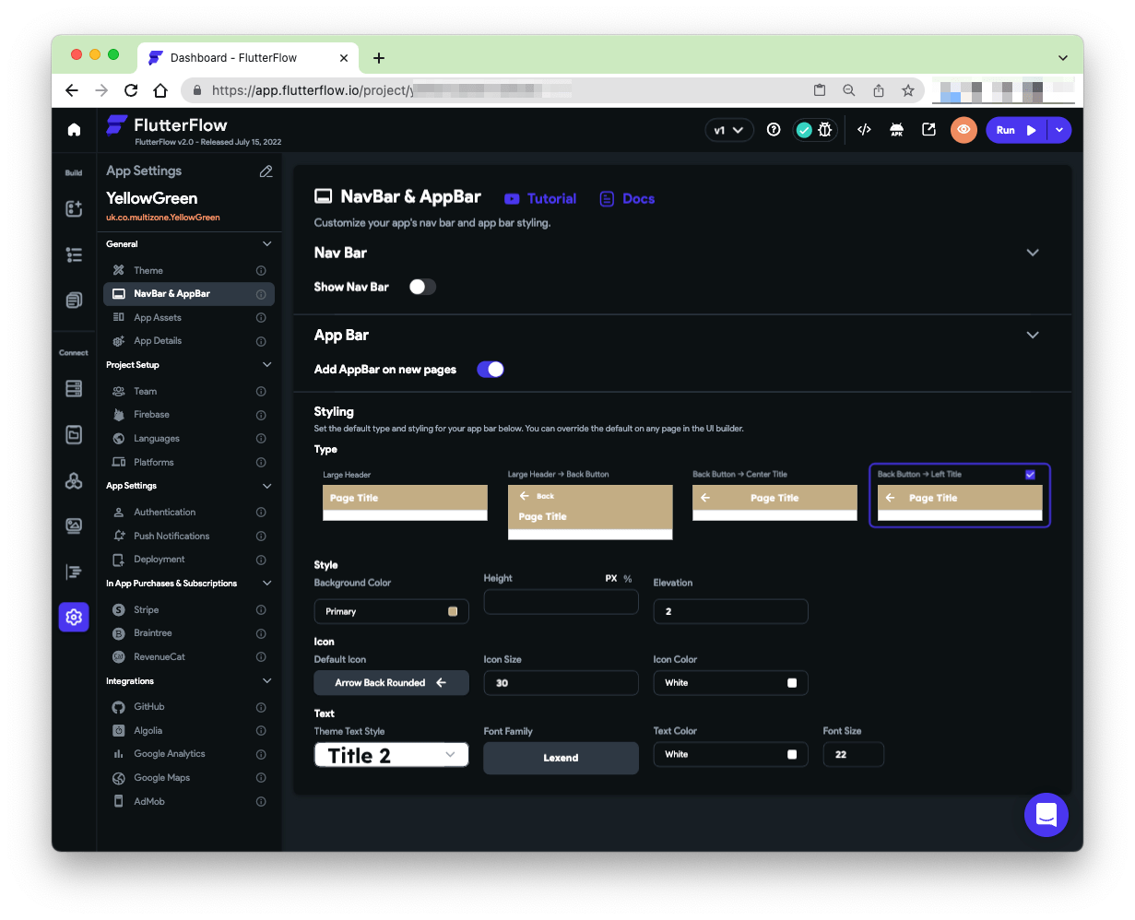The width and height of the screenshot is (1135, 920).
Task: Open the debug panel with the bug icon
Action: [x=824, y=130]
